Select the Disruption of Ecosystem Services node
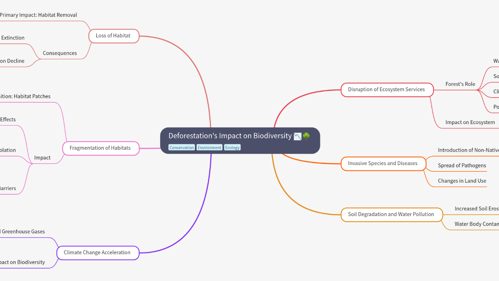The image size is (499, 281). point(387,90)
